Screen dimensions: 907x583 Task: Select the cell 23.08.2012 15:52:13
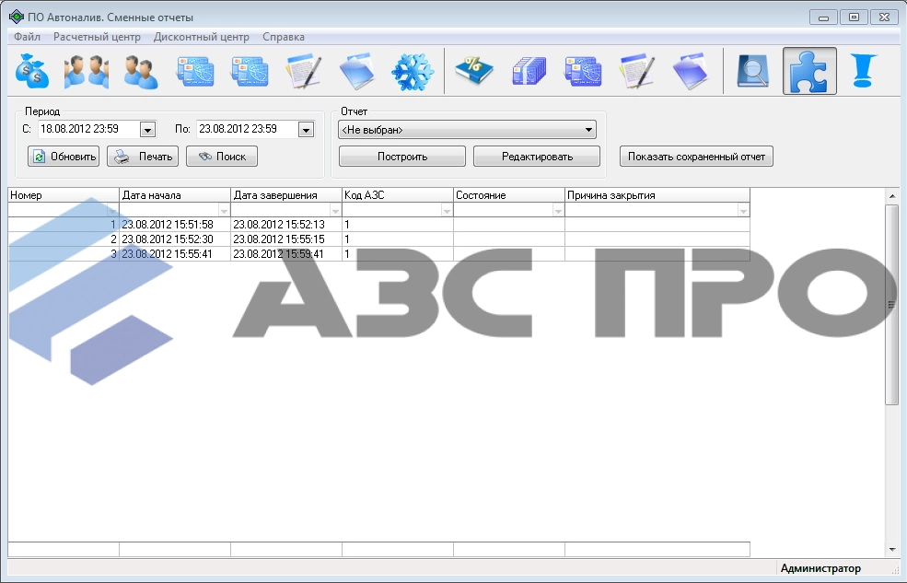286,225
